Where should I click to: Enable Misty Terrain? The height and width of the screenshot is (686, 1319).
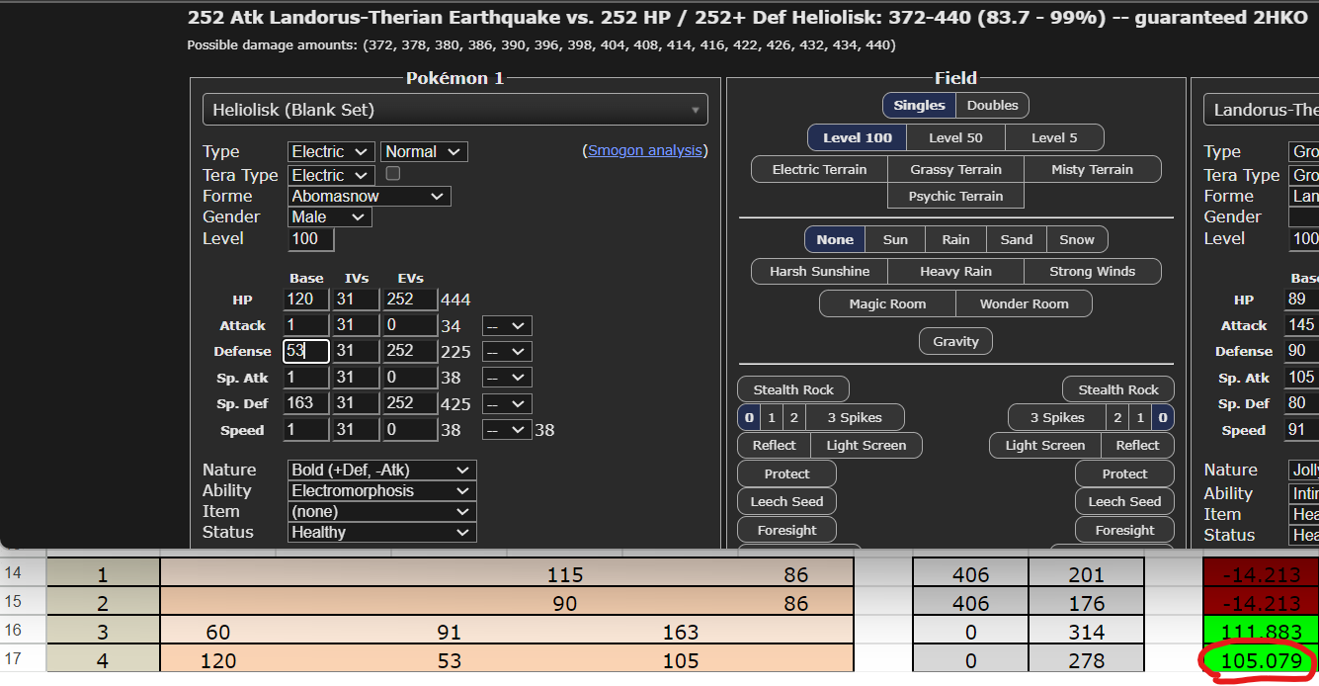coord(1092,169)
